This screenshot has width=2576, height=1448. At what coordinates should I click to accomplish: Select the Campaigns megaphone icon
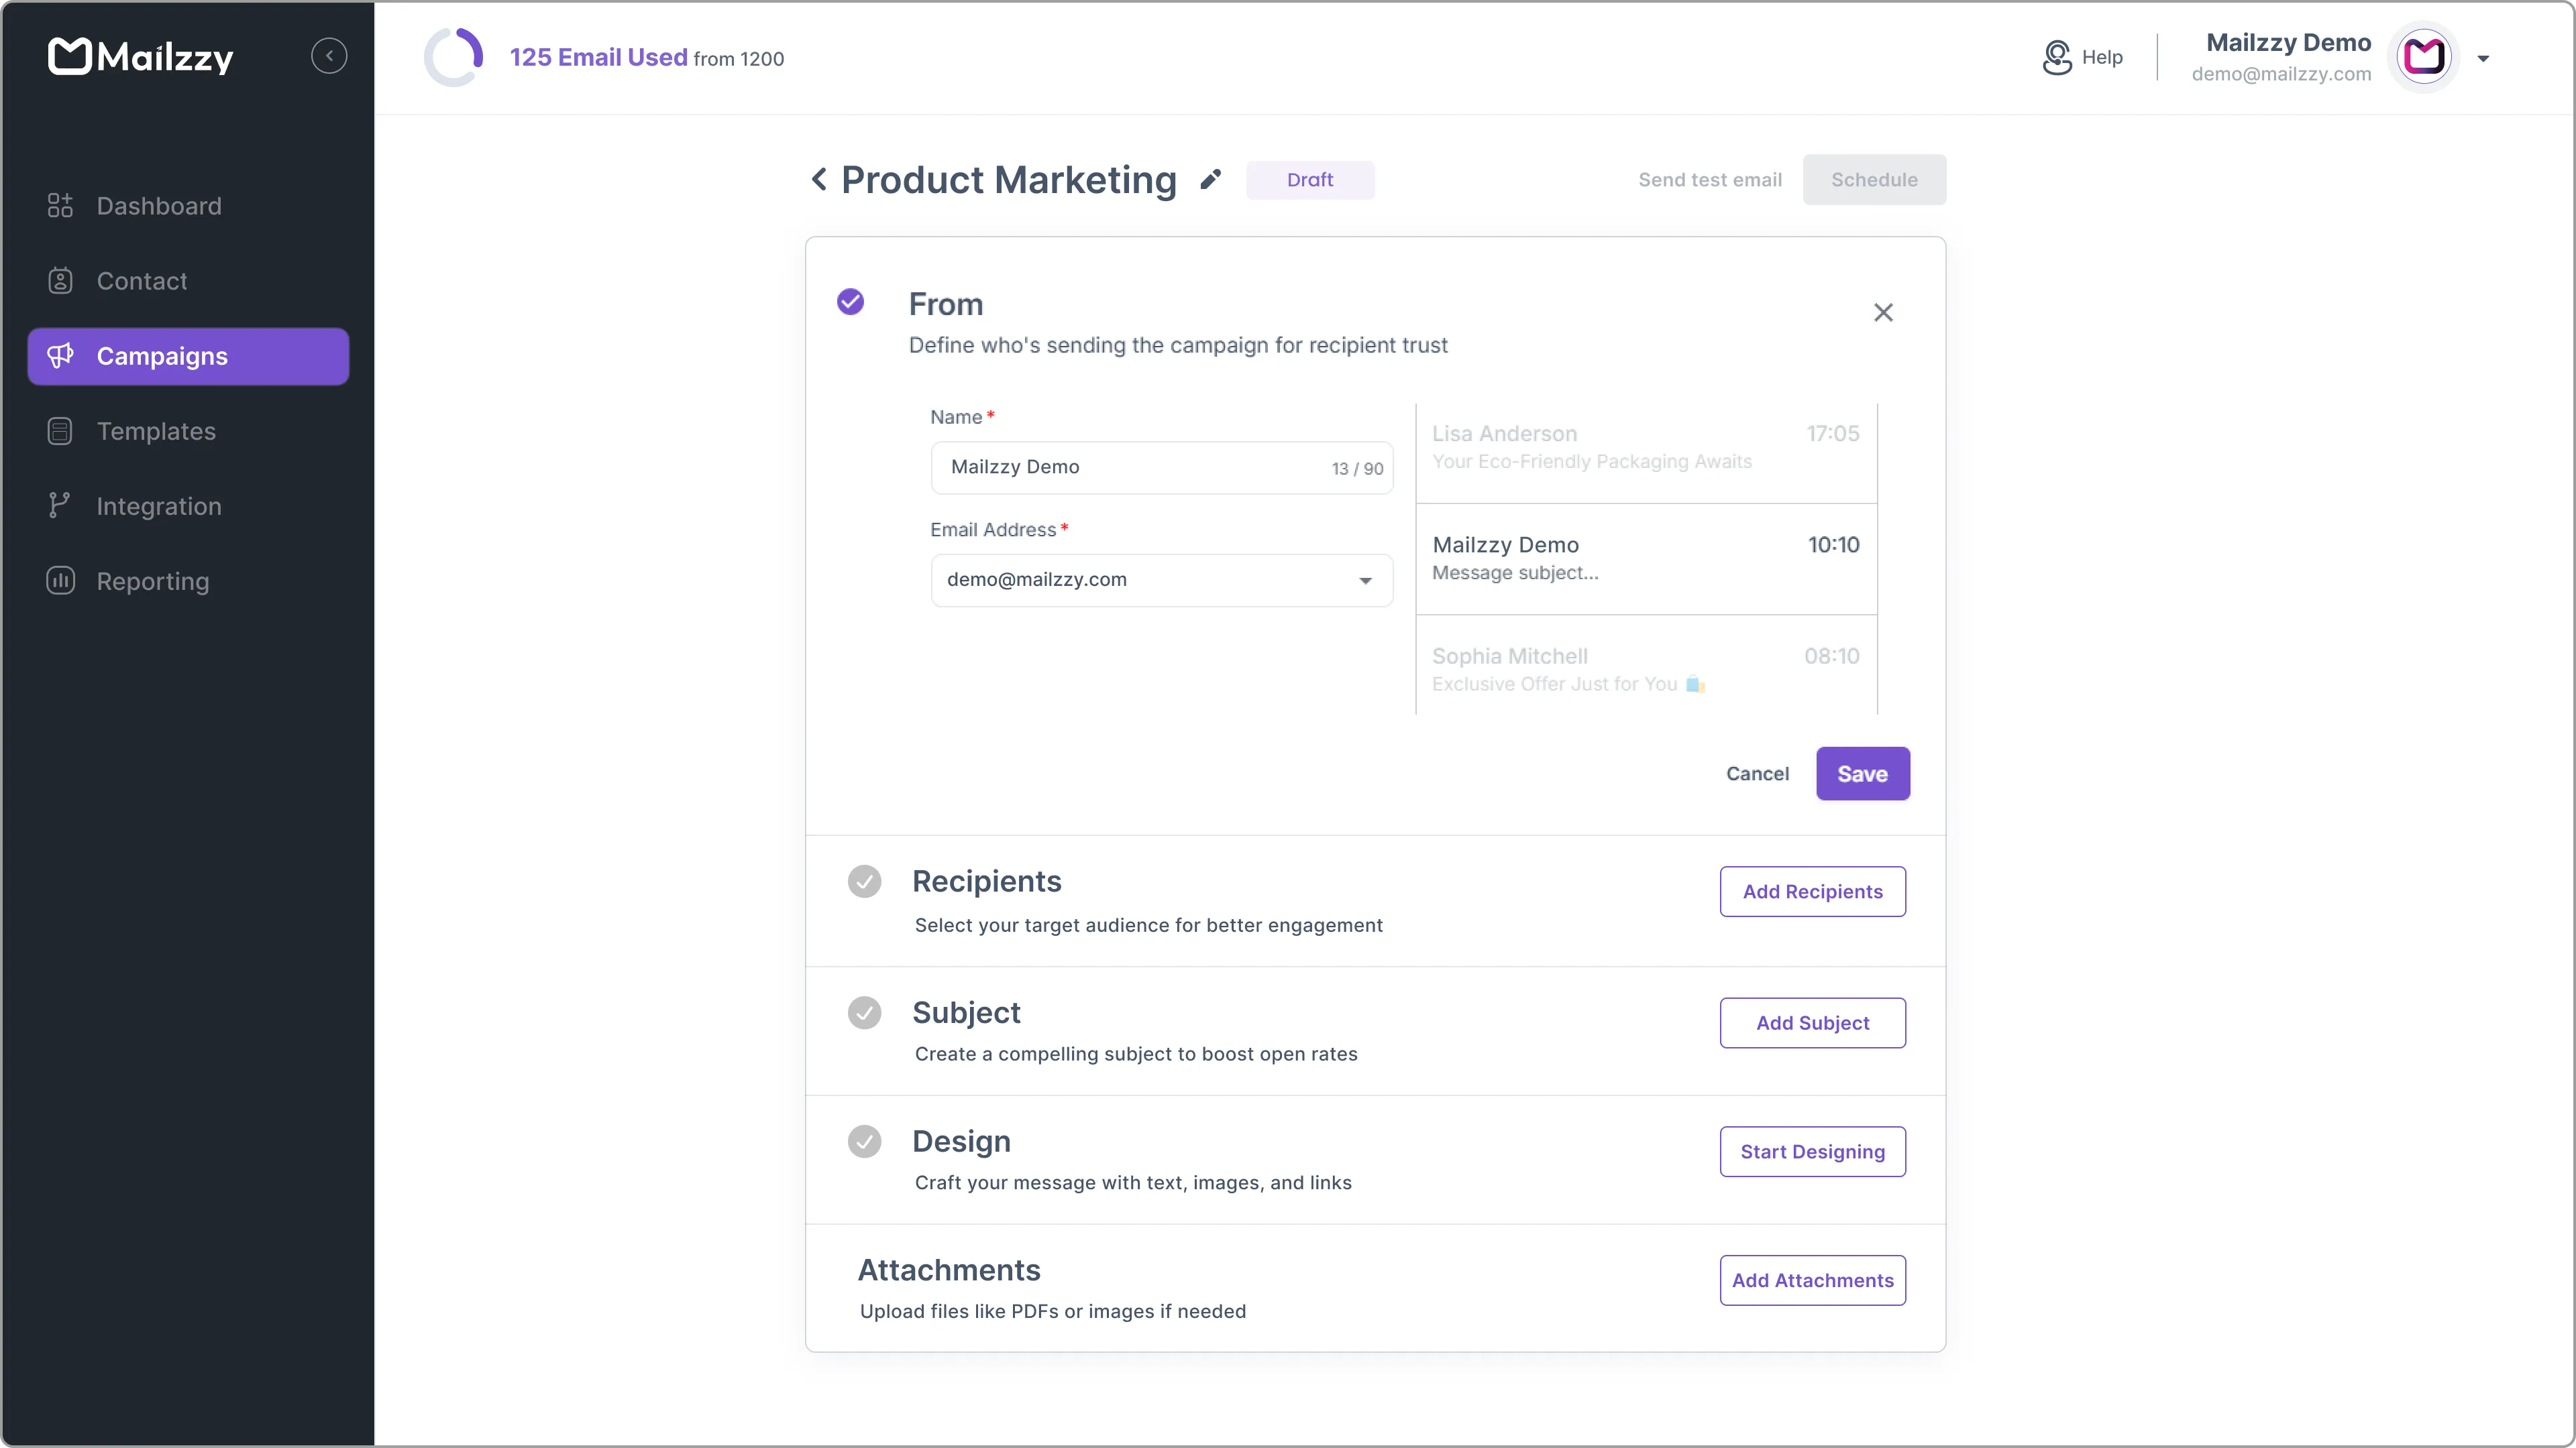point(60,356)
